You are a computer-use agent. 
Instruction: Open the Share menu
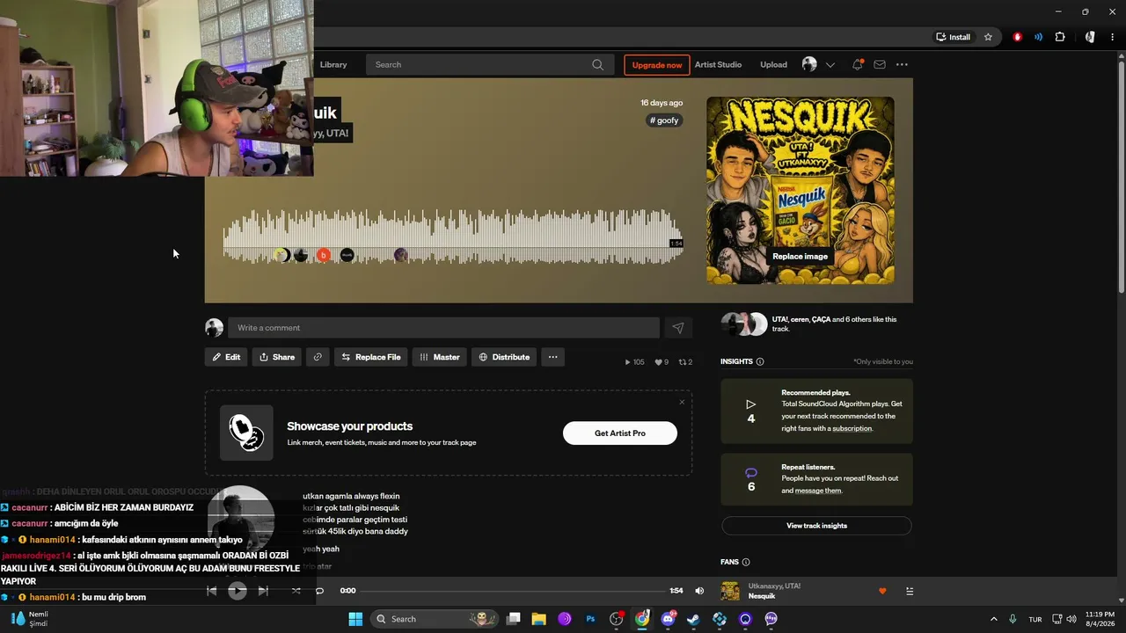[277, 357]
